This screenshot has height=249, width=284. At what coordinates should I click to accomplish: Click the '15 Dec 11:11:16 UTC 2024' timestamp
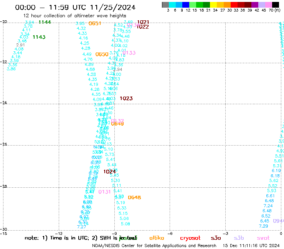tap(251, 246)
